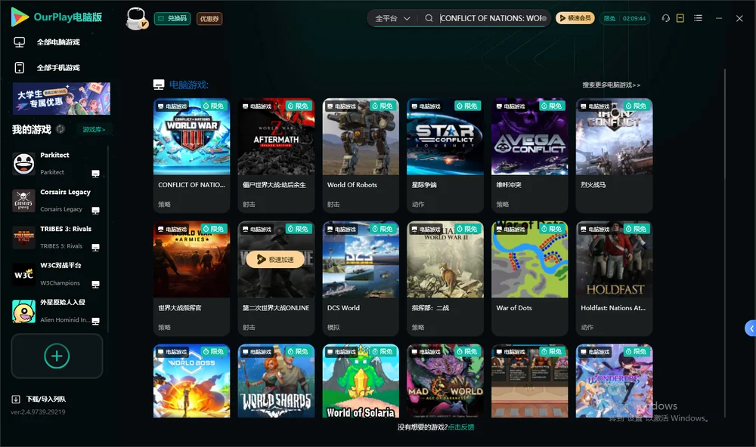The image size is (756, 447).
Task: Click the 极速加速 accelerate button
Action: [x=275, y=259]
